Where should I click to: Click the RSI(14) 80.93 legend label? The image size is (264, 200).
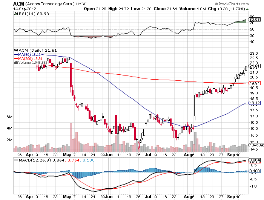pos(34,14)
